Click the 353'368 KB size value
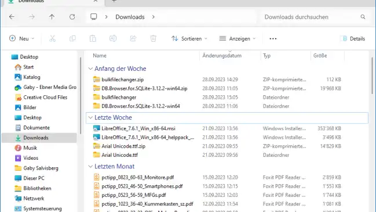This screenshot has width=376, height=212. point(329,128)
